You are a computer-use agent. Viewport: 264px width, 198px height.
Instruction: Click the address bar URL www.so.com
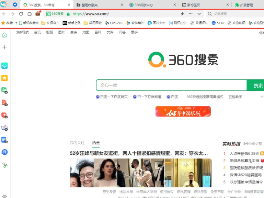coord(91,14)
